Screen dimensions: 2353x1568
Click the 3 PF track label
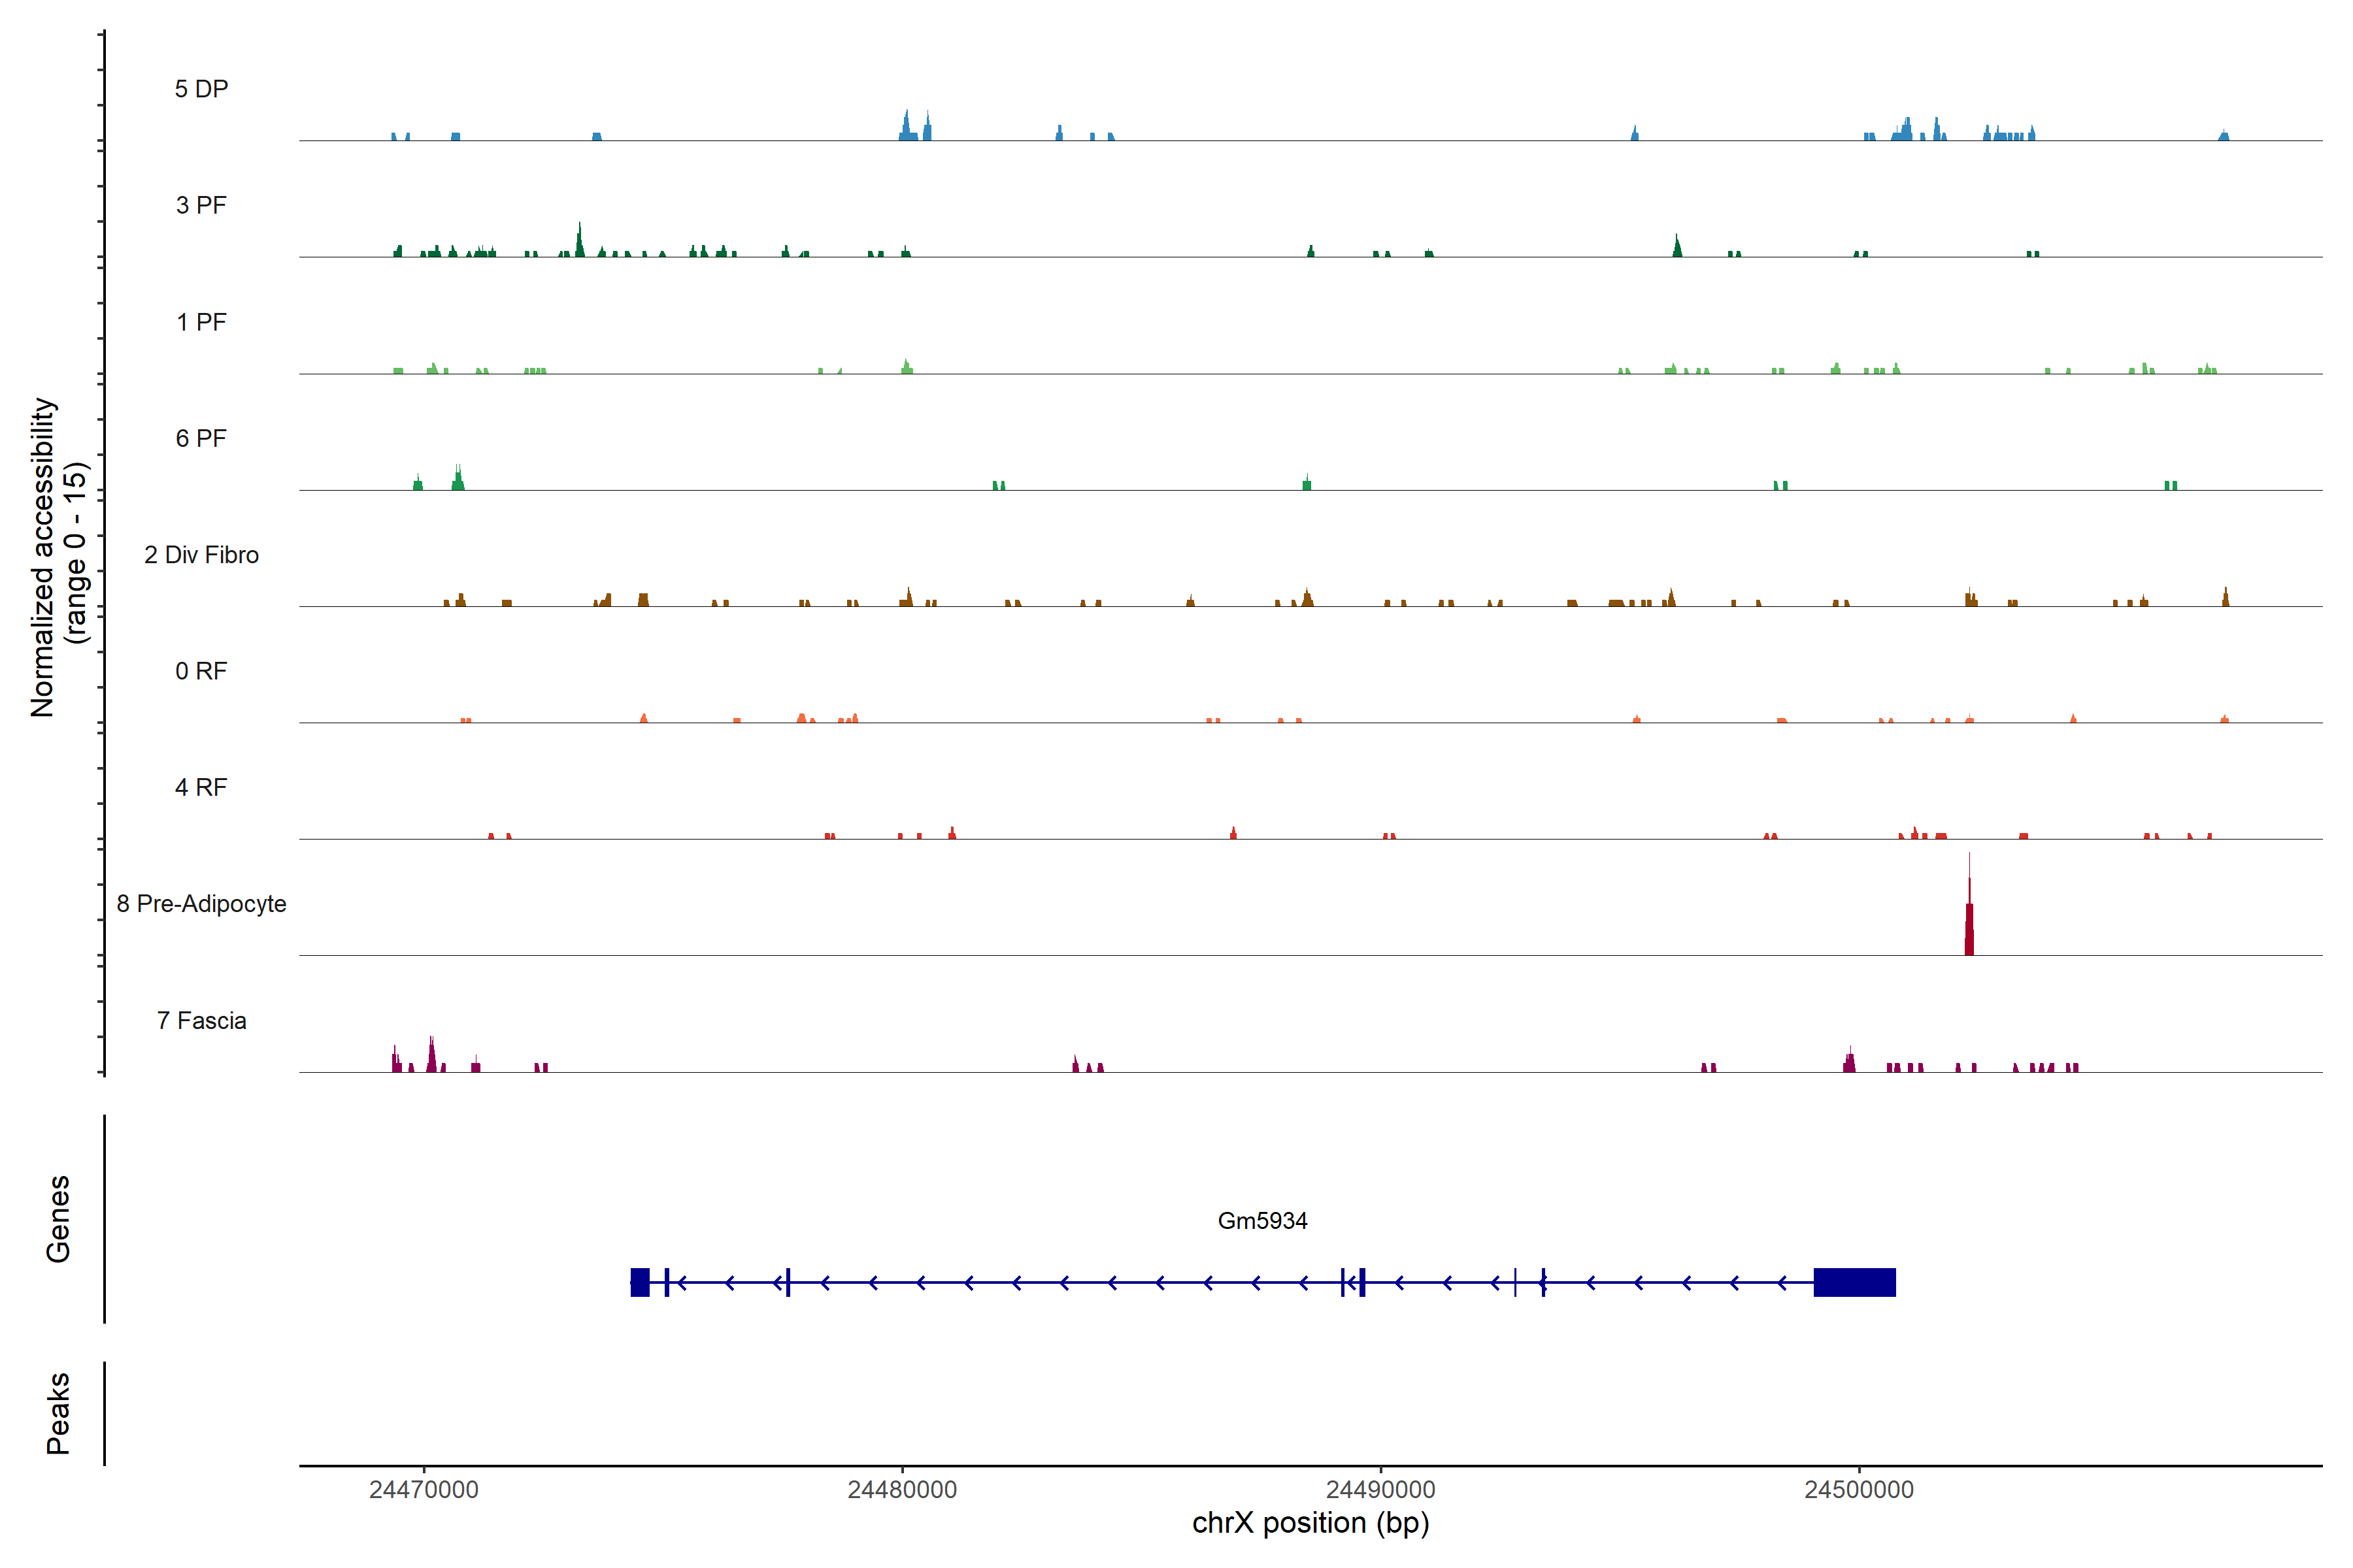point(201,206)
